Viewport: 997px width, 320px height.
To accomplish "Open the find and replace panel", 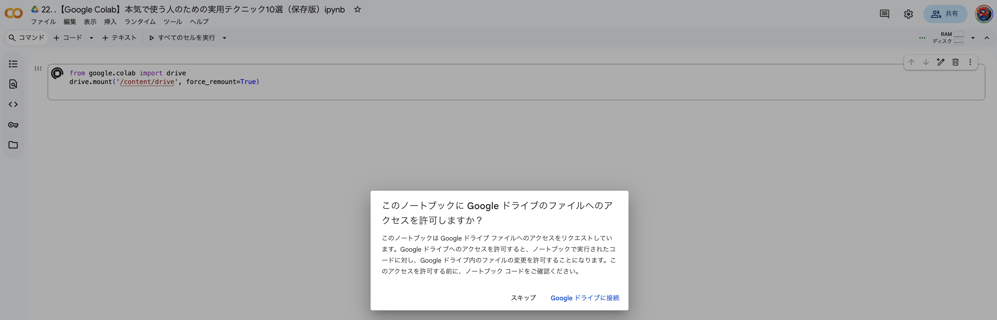I will [x=13, y=84].
